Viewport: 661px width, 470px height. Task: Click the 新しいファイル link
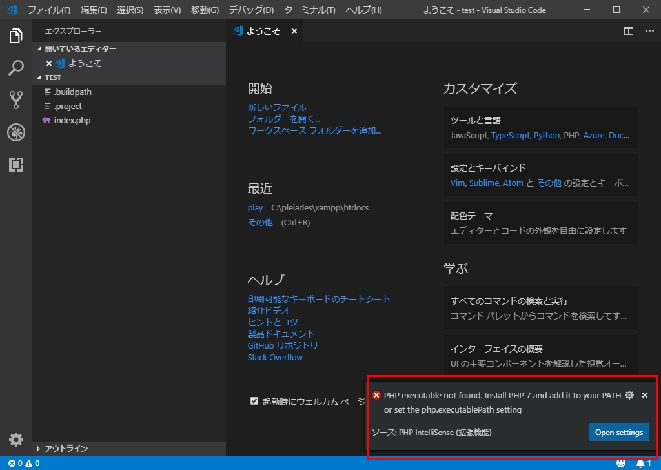click(277, 107)
